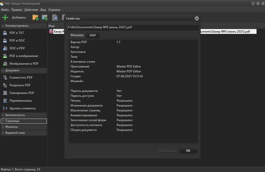The image size is (265, 172).
Task: Click the add image toolbar icon
Action: (x=45, y=17)
